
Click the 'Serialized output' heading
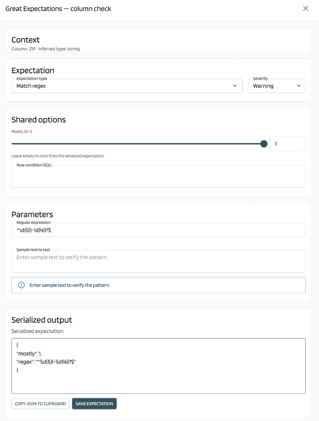tap(42, 320)
